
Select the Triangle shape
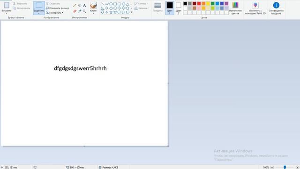(x=127, y=4)
